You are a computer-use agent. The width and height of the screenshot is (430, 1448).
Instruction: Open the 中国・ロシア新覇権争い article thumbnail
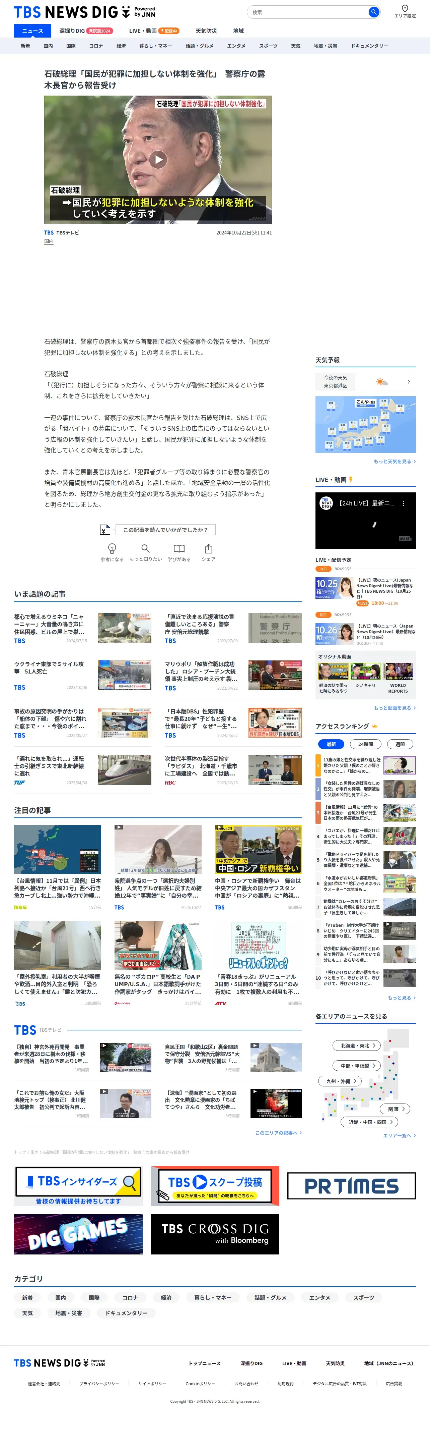(x=258, y=849)
